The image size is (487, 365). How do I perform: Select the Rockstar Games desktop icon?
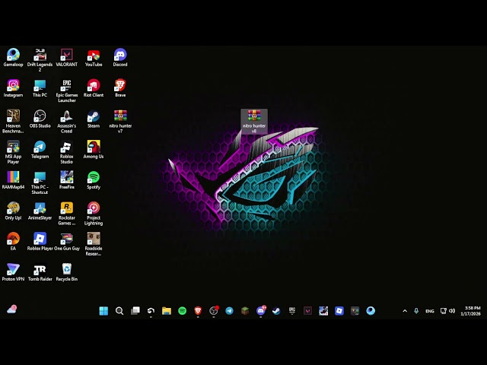point(66,213)
